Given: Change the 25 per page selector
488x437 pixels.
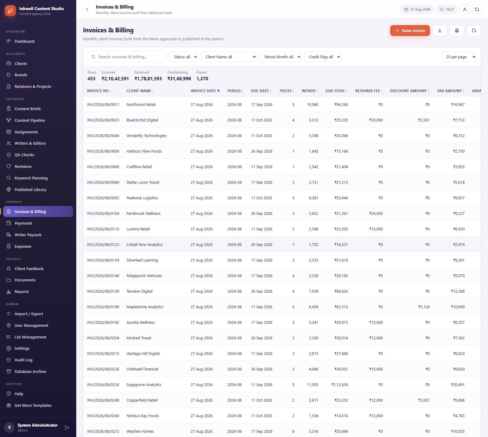Looking at the screenshot, I should 459,57.
